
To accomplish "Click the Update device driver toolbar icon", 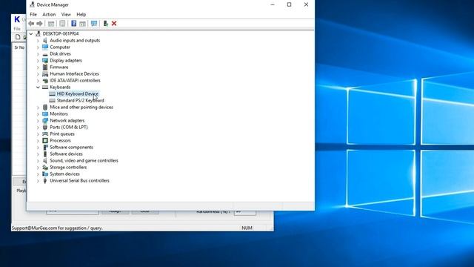I will (x=105, y=23).
